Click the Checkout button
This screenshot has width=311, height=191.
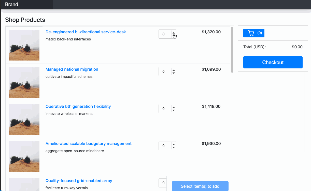(x=273, y=62)
